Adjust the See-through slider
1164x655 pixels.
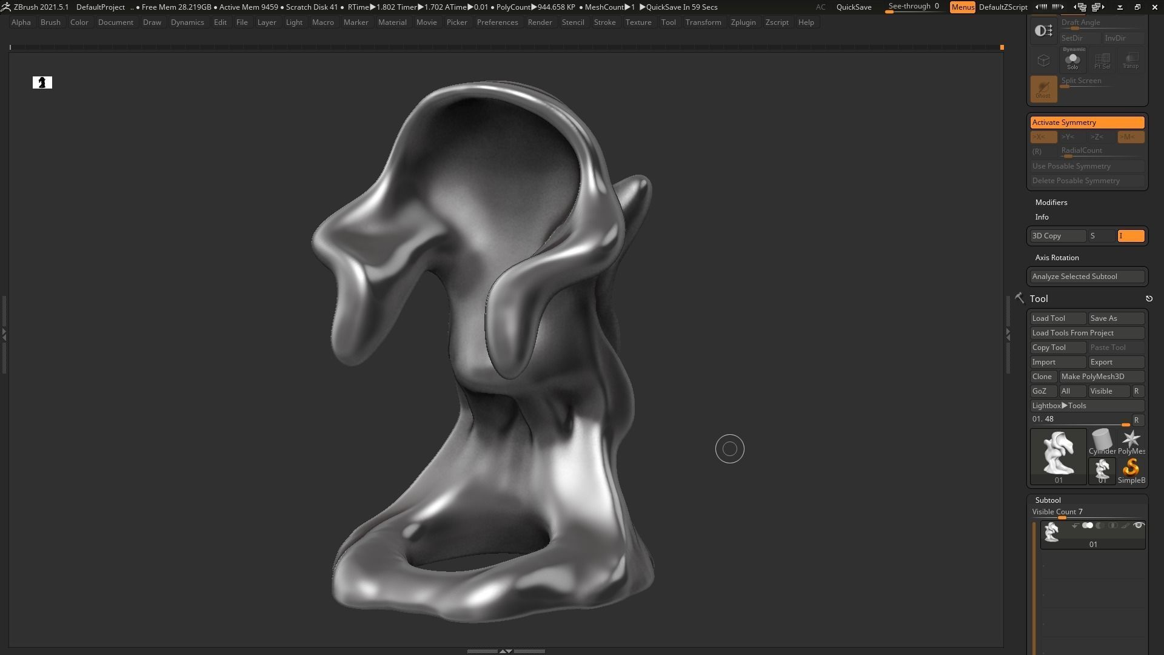(914, 7)
